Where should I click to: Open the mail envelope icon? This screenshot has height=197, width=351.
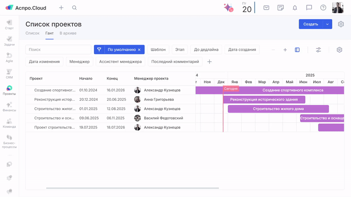pos(266,7)
